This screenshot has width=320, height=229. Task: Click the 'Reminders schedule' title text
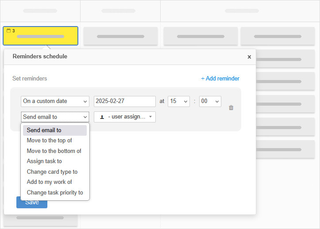[x=40, y=56]
